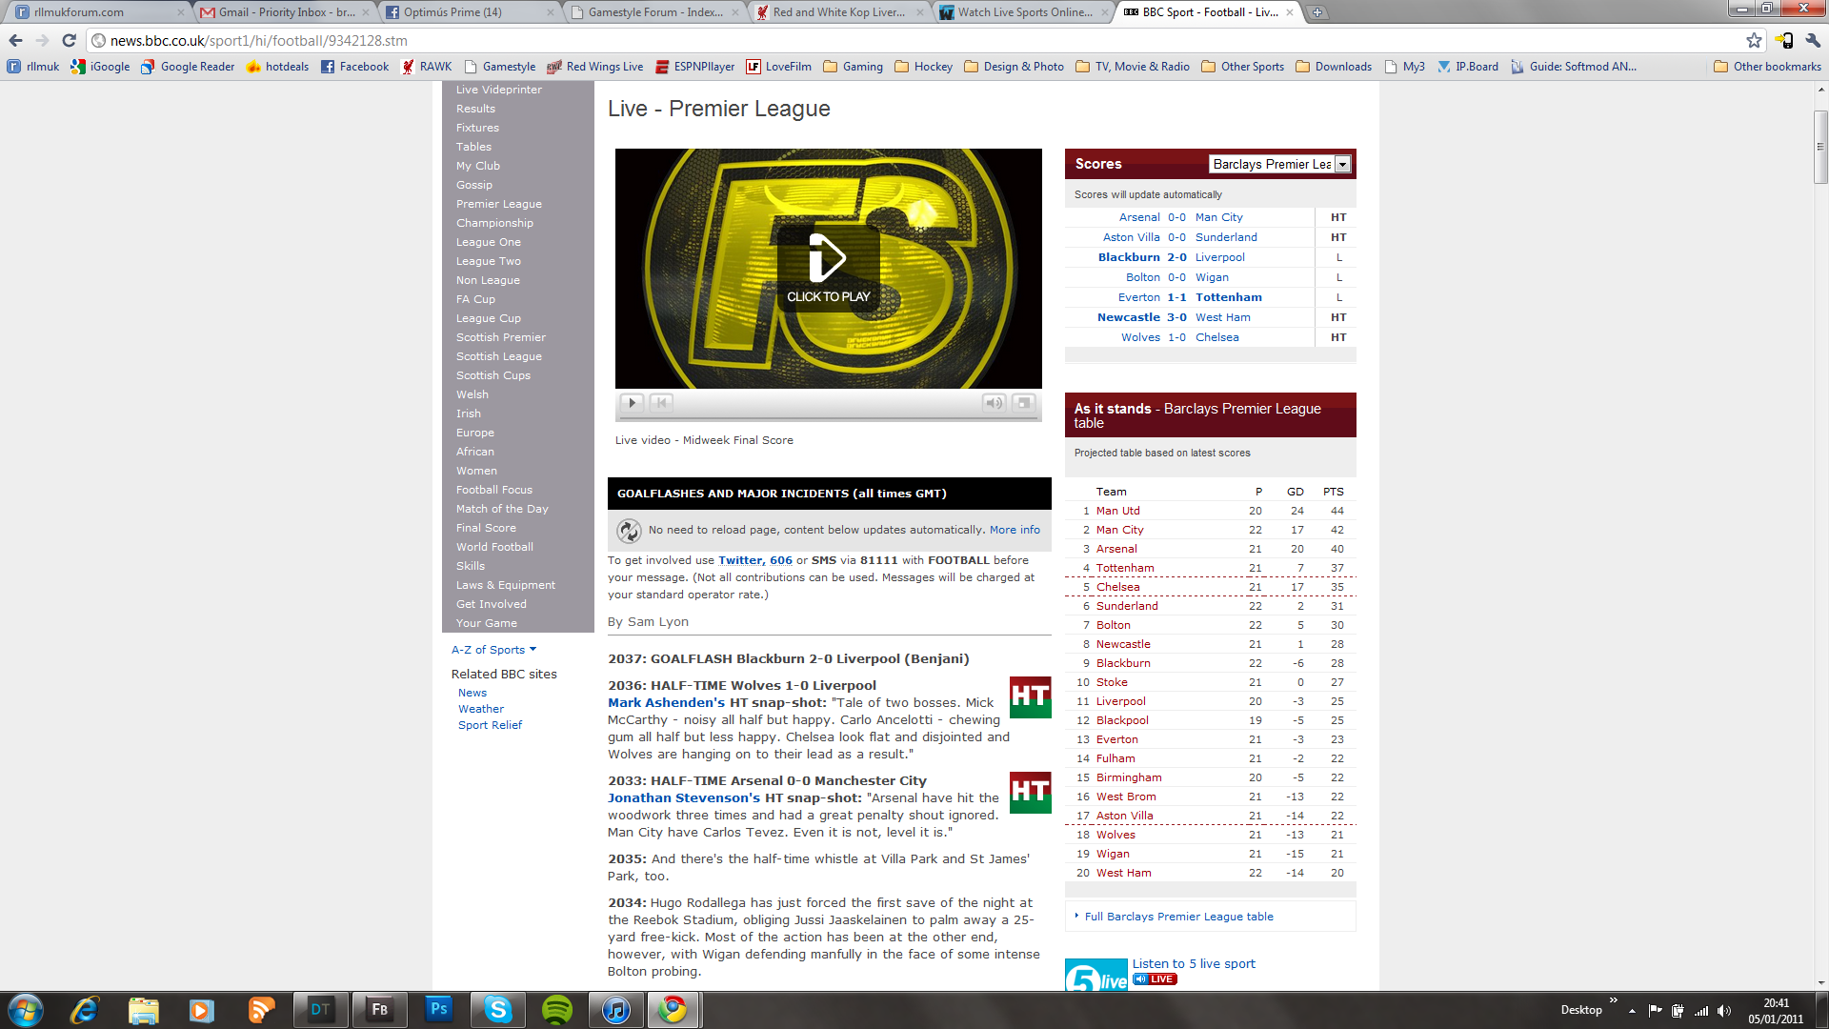Open the Spotify icon in the taskbar
Screen dimensions: 1829x1029
click(557, 1009)
